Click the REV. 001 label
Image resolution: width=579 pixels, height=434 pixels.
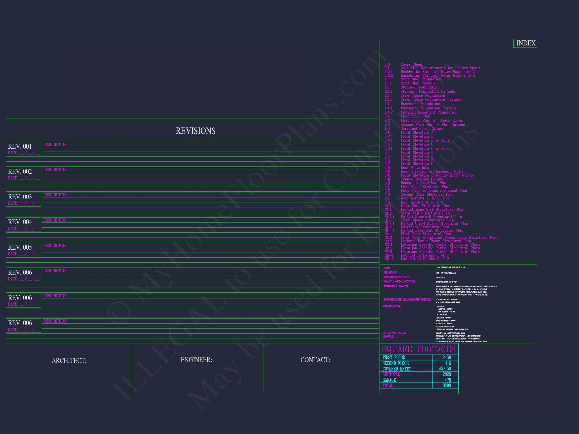click(20, 146)
